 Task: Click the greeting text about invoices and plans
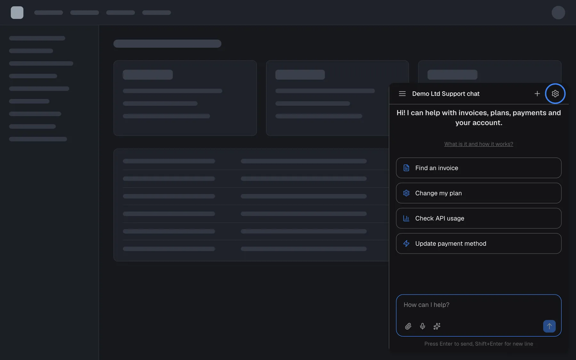click(x=478, y=118)
